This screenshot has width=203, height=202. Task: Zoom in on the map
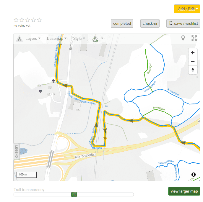coord(193,53)
